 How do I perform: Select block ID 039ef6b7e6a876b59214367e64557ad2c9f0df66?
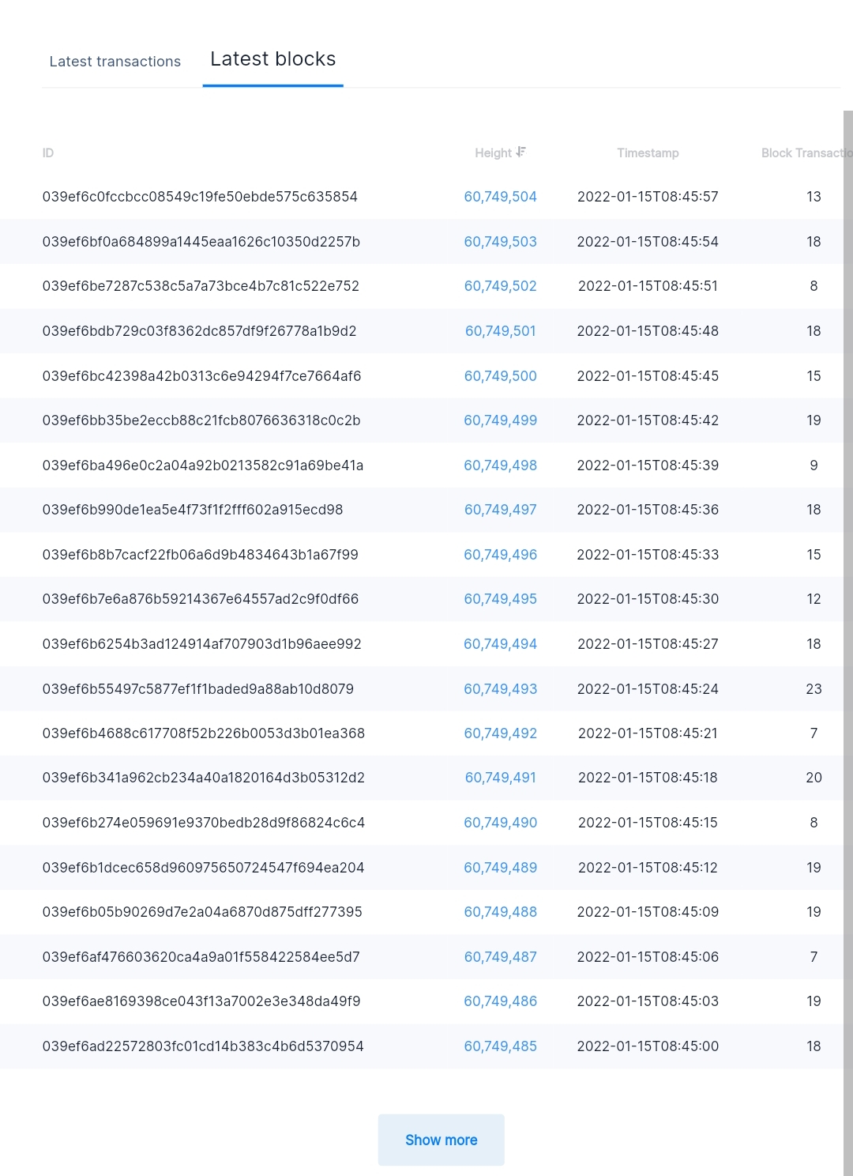click(201, 599)
